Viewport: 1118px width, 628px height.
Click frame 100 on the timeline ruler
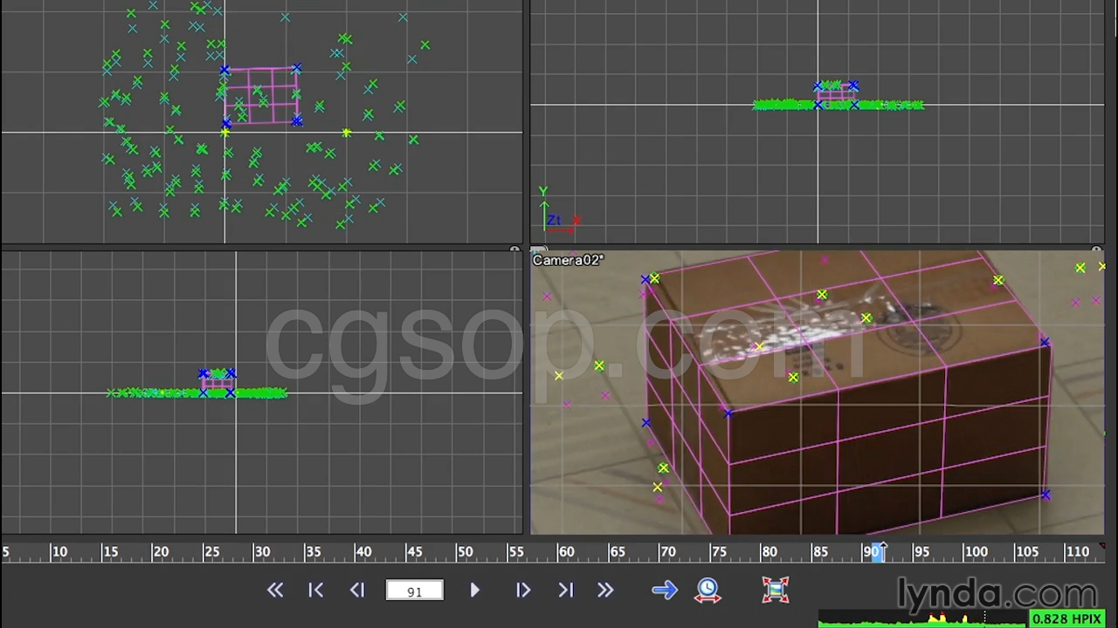976,551
